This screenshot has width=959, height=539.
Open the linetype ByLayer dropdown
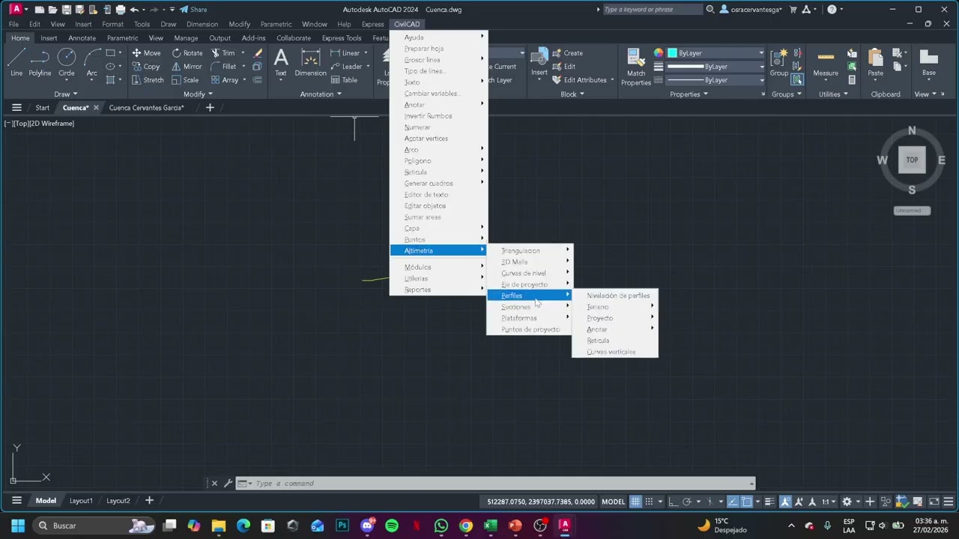click(x=716, y=80)
